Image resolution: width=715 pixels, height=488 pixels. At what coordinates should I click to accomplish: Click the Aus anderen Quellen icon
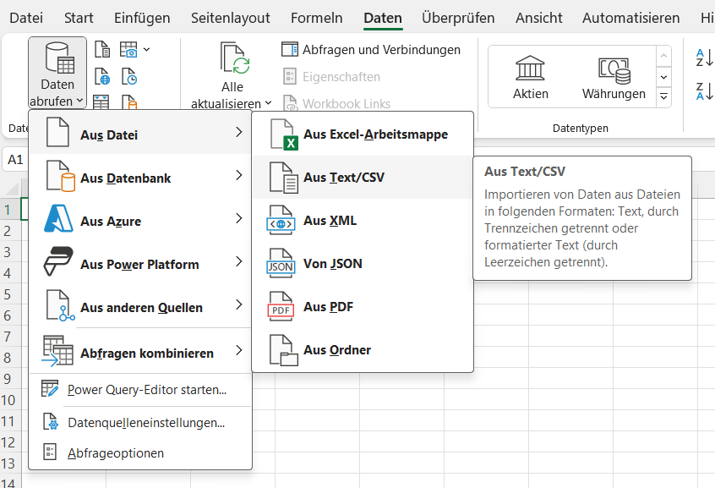pos(61,305)
